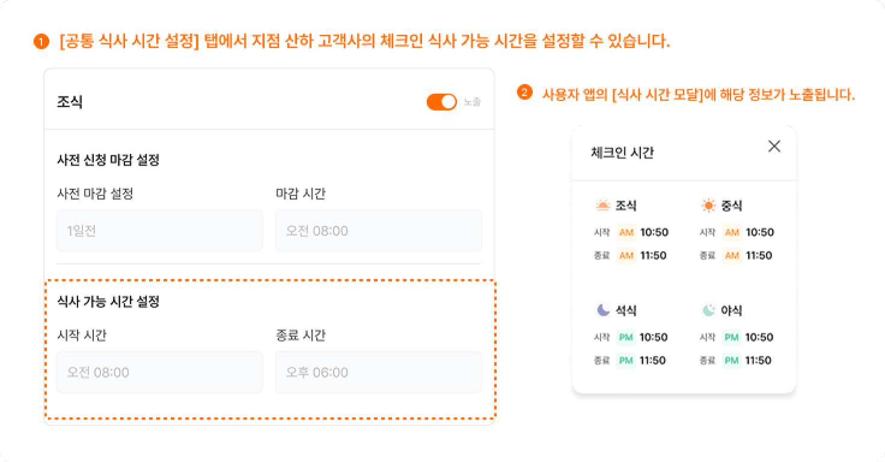Click the 10:50 start time under 조식
Viewport: 885px width, 462px height.
point(654,232)
